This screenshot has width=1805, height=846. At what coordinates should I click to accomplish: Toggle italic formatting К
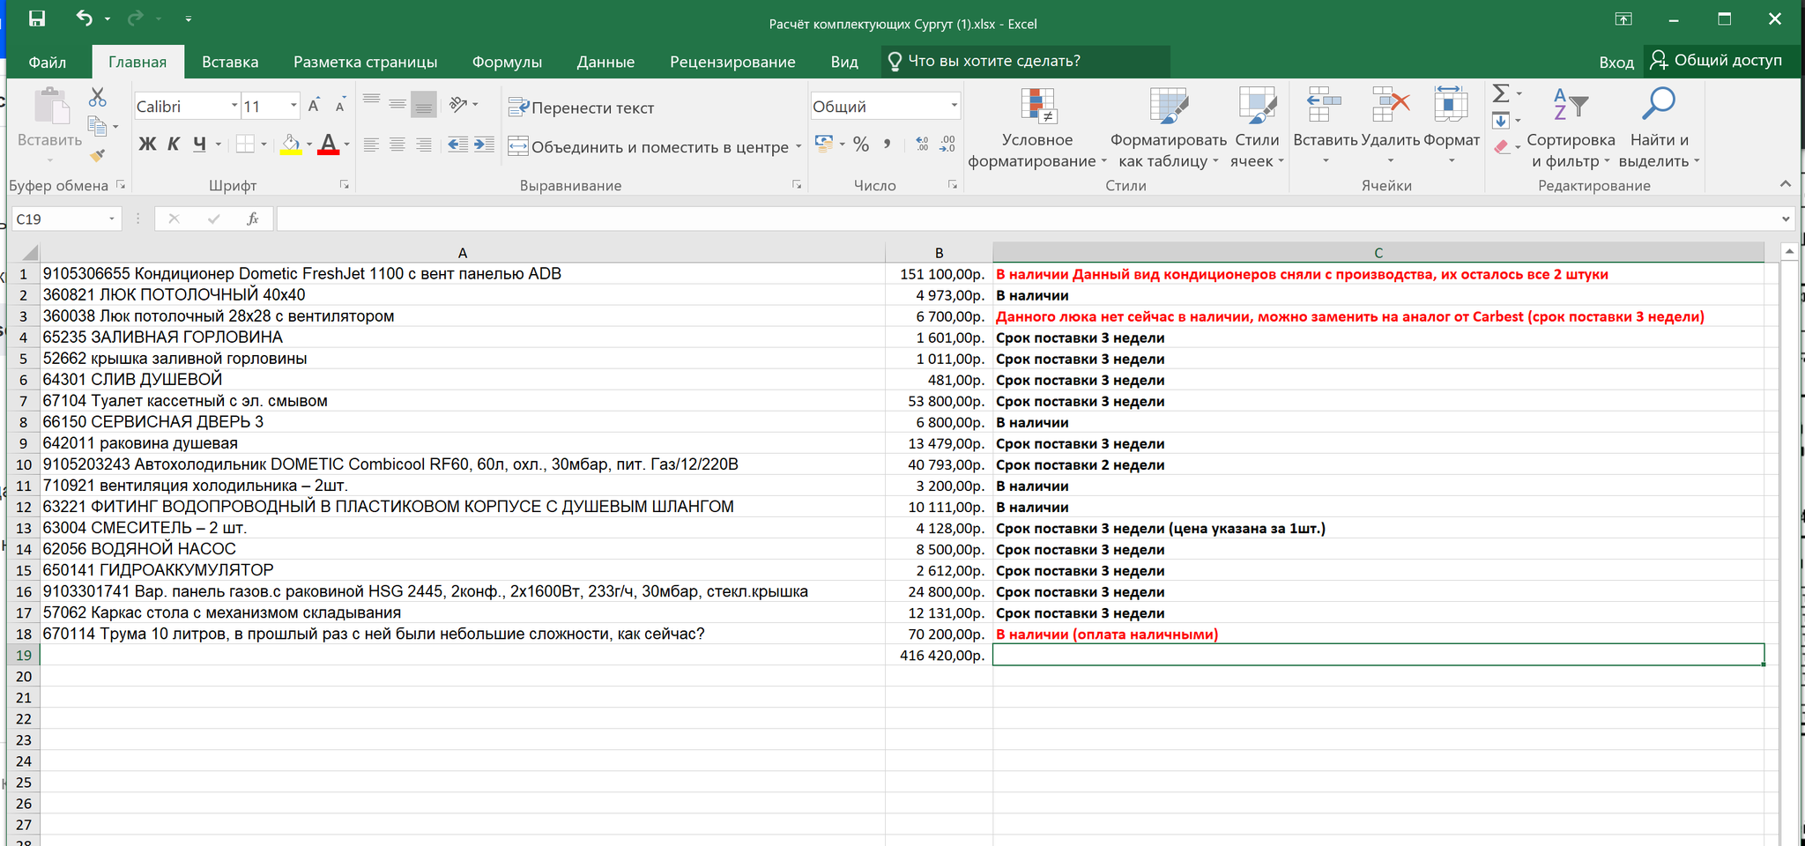[174, 145]
